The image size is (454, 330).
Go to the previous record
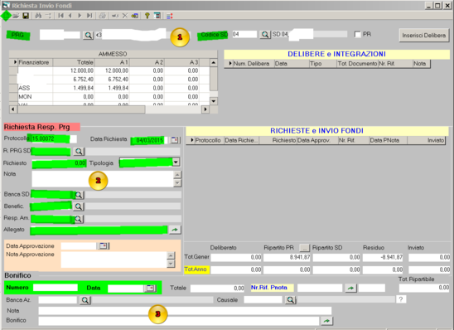click(x=70, y=16)
